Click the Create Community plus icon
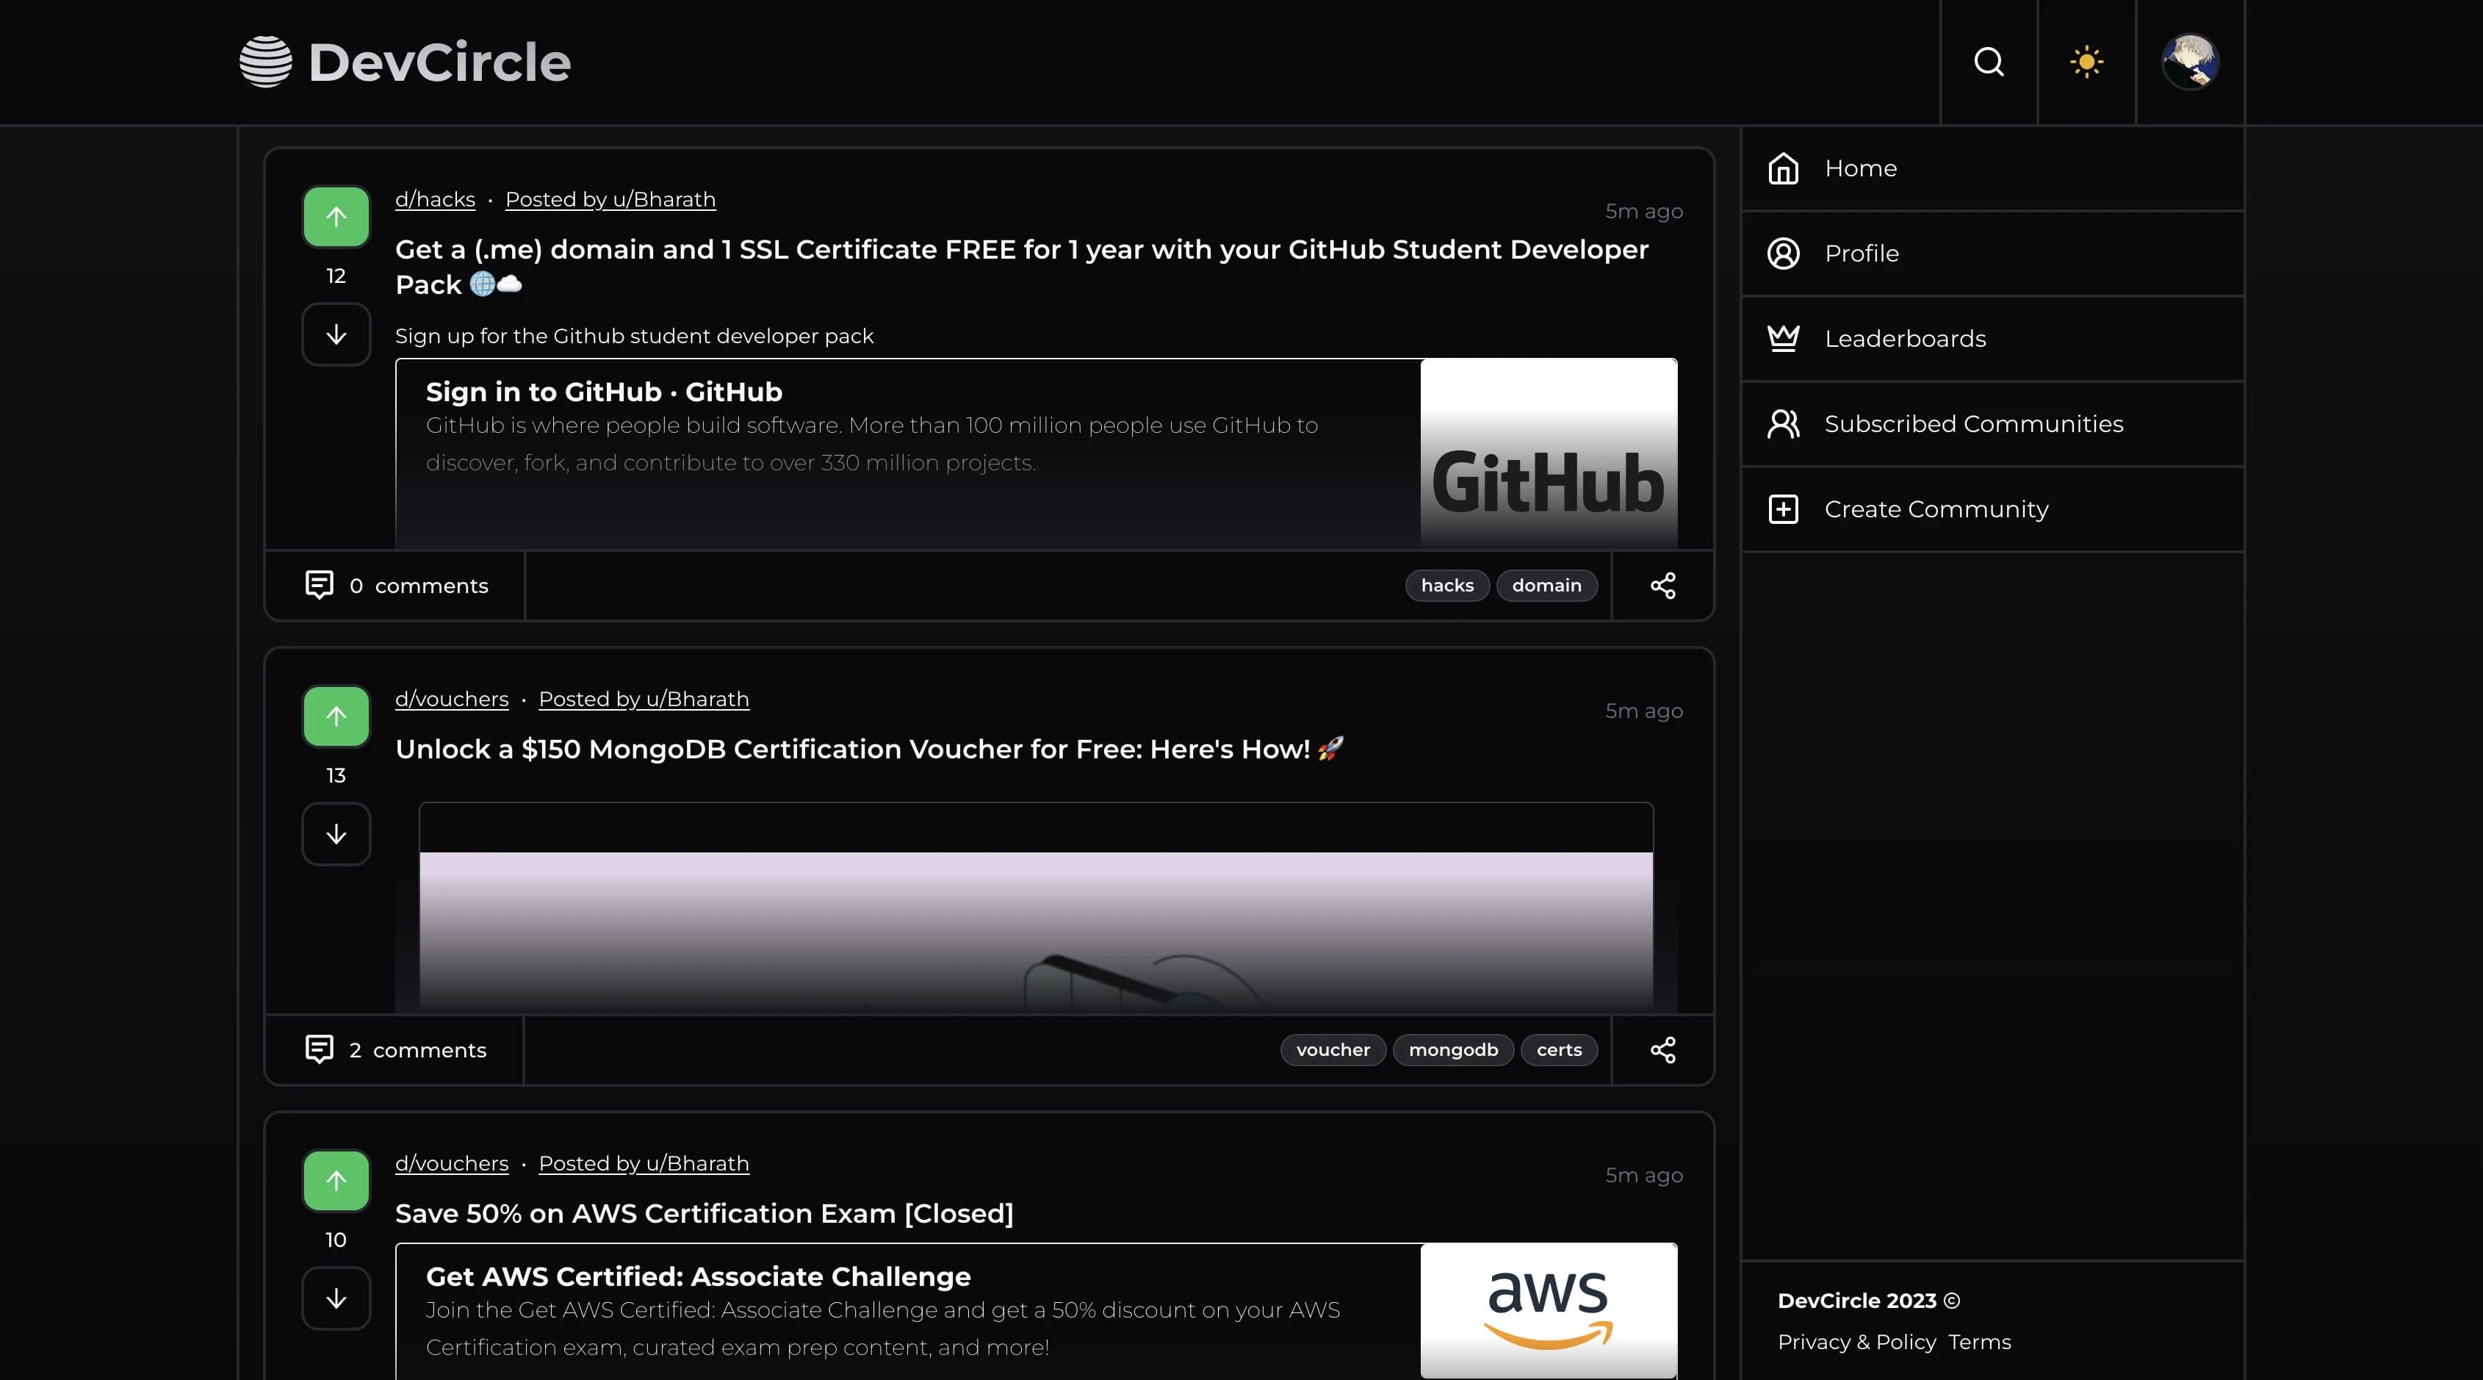 pos(1783,509)
